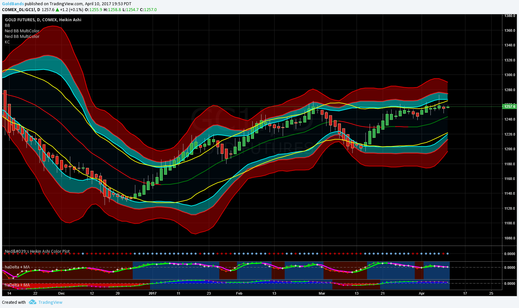Screen dimensions: 519x308
Task: Click the '17' date label on the time axis
Action: pos(465,293)
